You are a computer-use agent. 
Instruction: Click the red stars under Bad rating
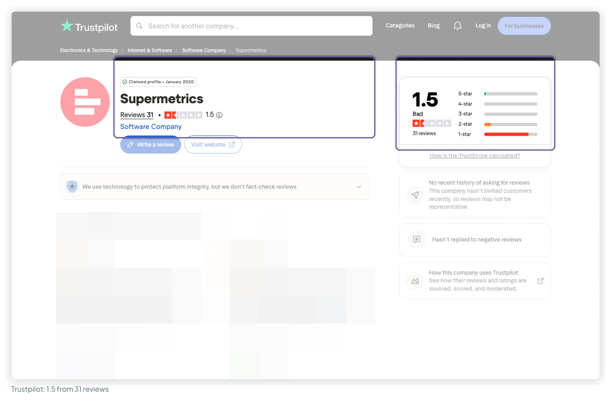pos(432,123)
